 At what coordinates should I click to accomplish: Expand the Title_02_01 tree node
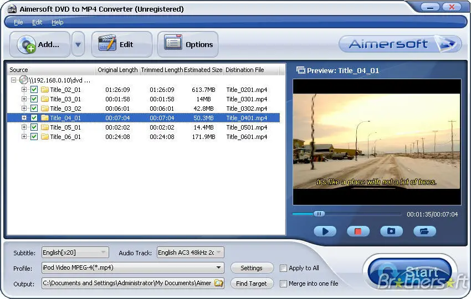click(x=24, y=90)
